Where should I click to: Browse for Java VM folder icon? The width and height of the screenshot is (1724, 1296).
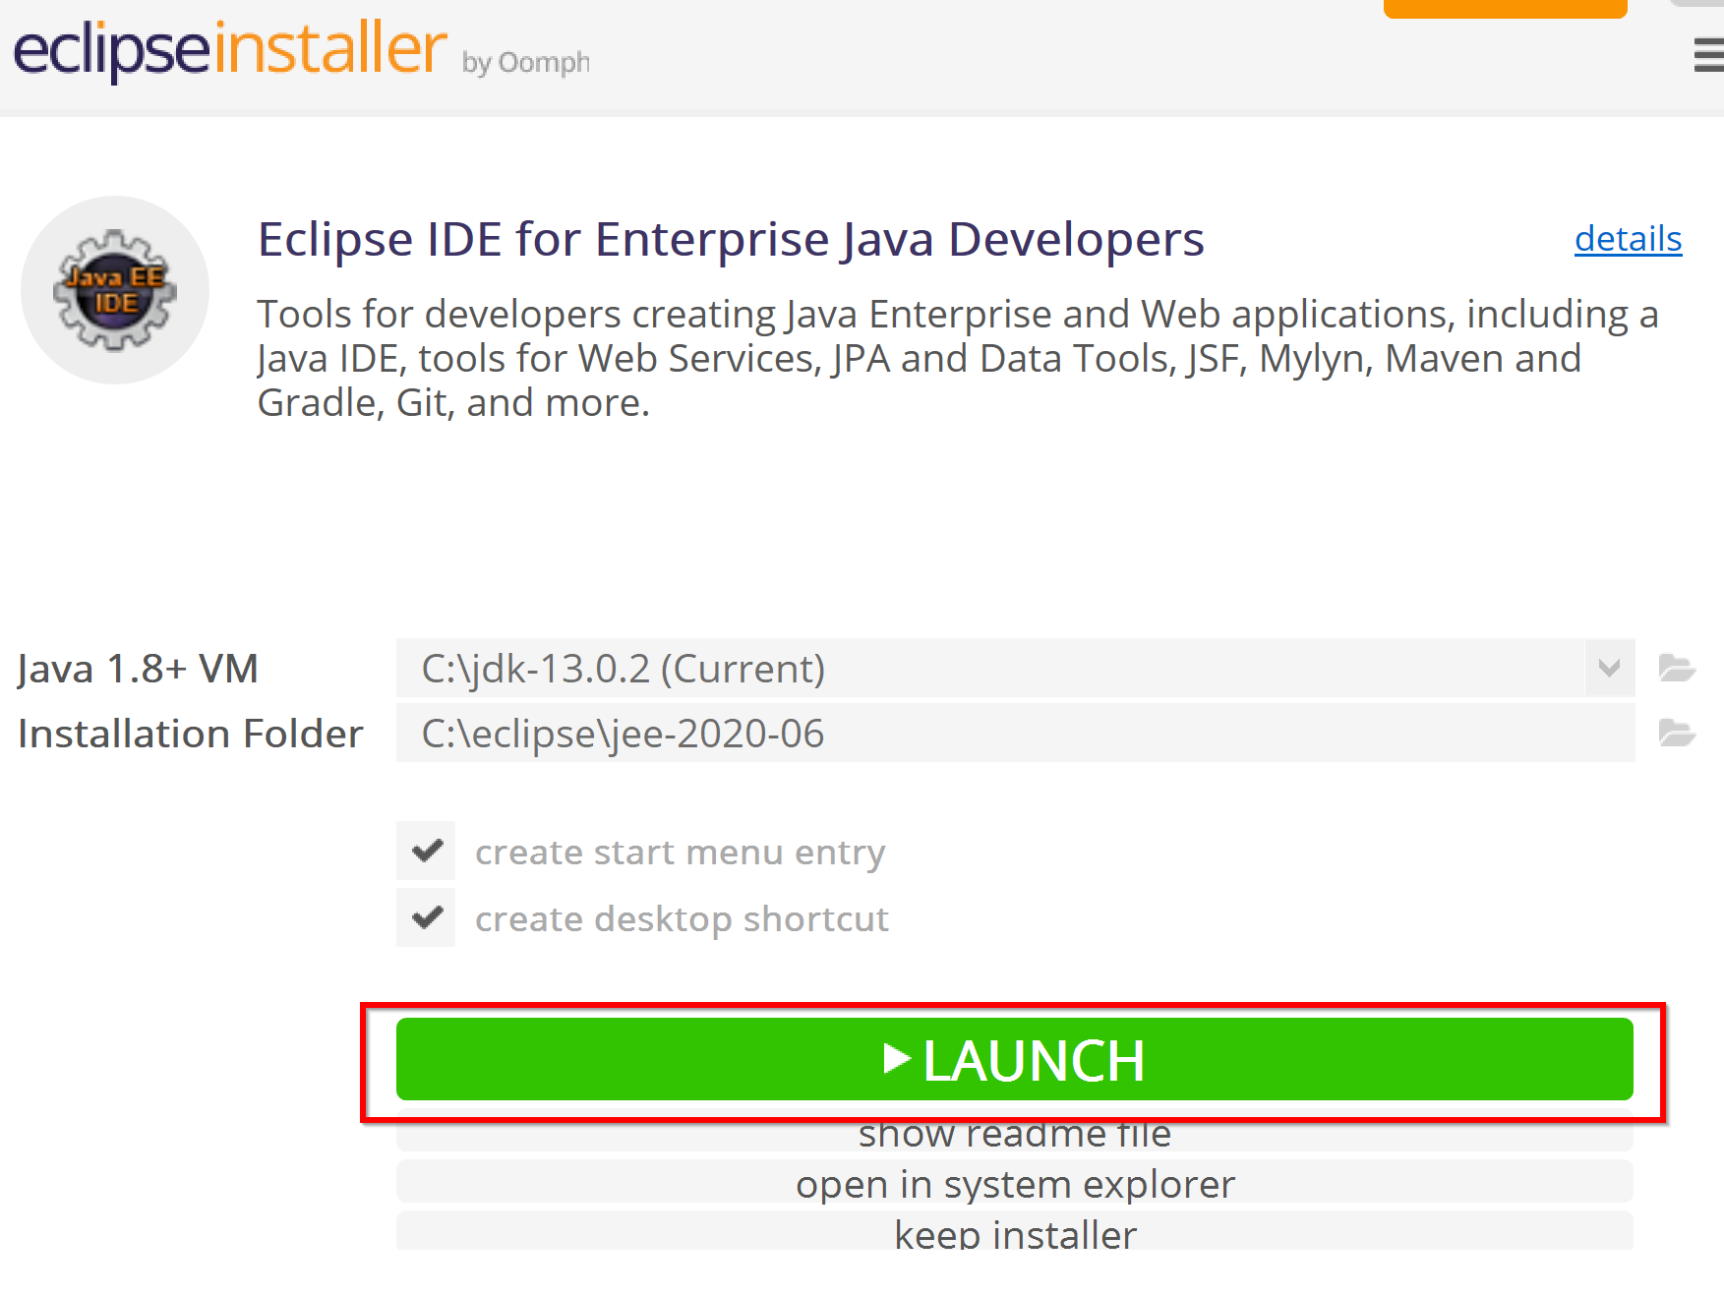1677,669
